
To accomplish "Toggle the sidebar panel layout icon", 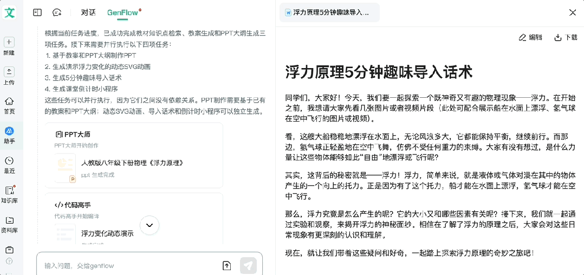I will coord(37,12).
